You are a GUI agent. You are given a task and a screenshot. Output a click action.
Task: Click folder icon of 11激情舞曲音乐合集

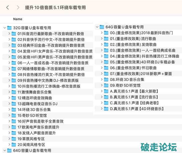coord(14,92)
